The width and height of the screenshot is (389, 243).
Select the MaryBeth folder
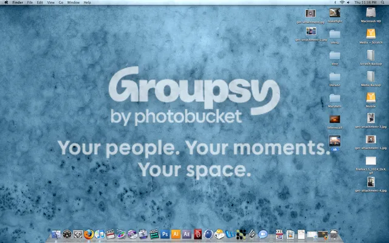pyautogui.click(x=335, y=98)
